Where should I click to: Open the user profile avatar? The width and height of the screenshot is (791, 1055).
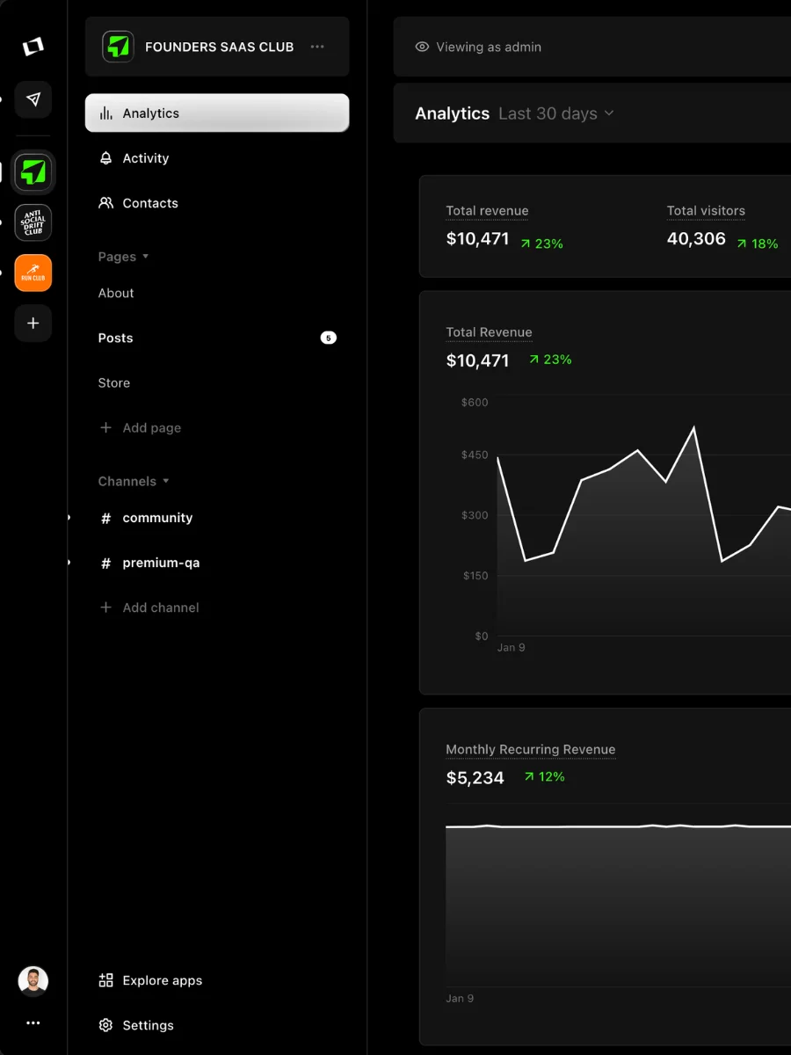[x=33, y=980]
